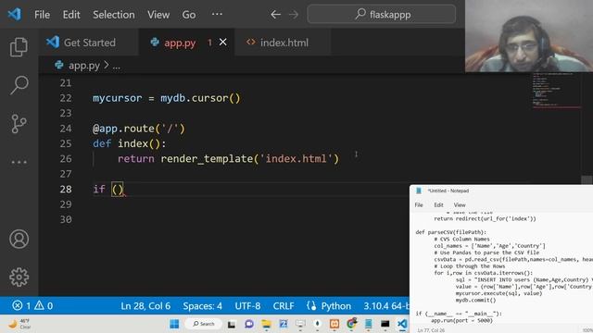Expand the overflow menu ellipsis in menu bar
The image size is (593, 333).
point(217,15)
